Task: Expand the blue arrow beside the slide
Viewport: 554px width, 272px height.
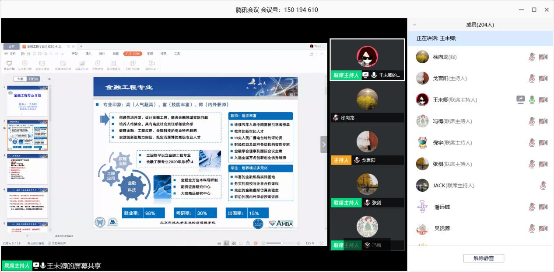Action: coord(324,144)
